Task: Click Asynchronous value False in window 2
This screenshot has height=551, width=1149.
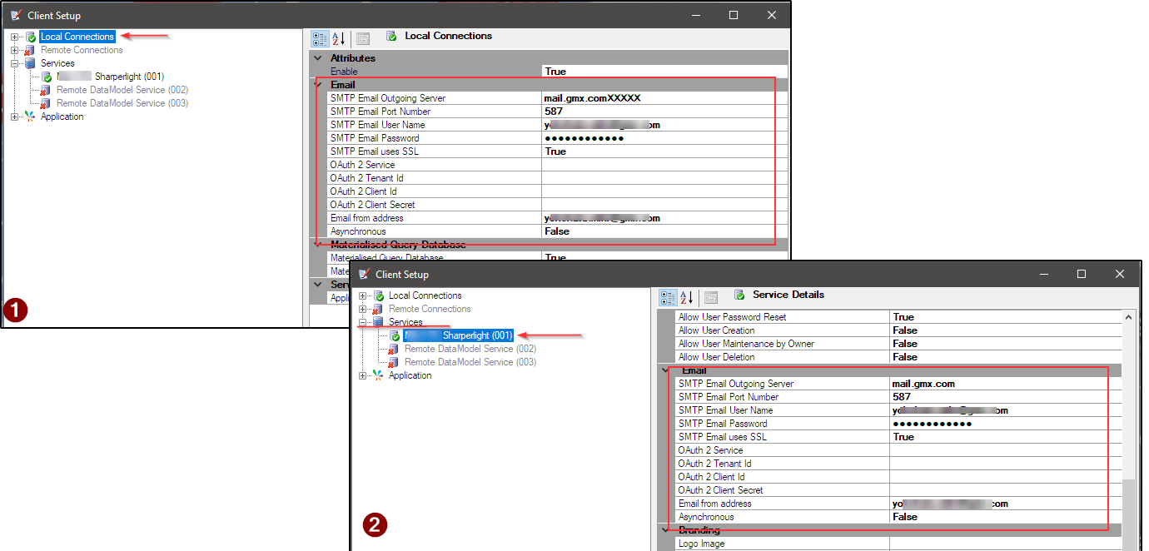Action: [x=1005, y=517]
